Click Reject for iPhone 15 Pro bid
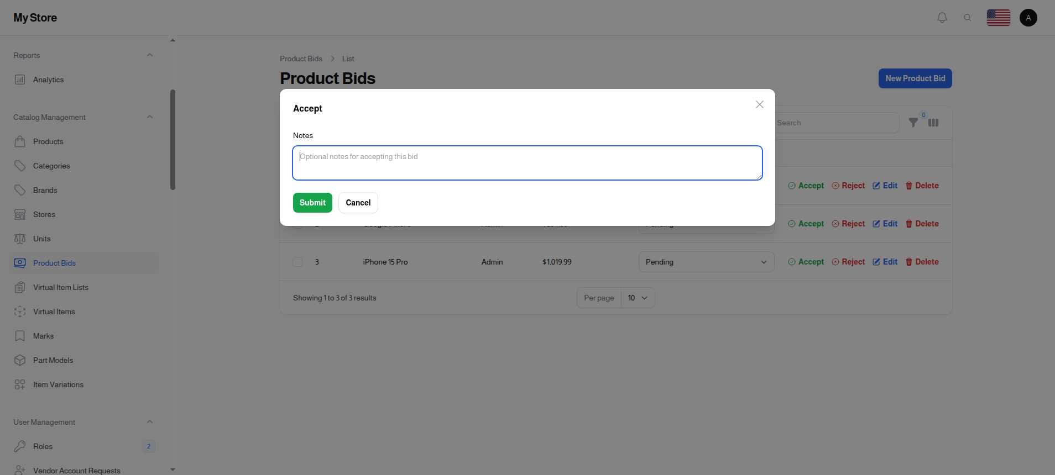Image resolution: width=1055 pixels, height=475 pixels. tap(848, 262)
